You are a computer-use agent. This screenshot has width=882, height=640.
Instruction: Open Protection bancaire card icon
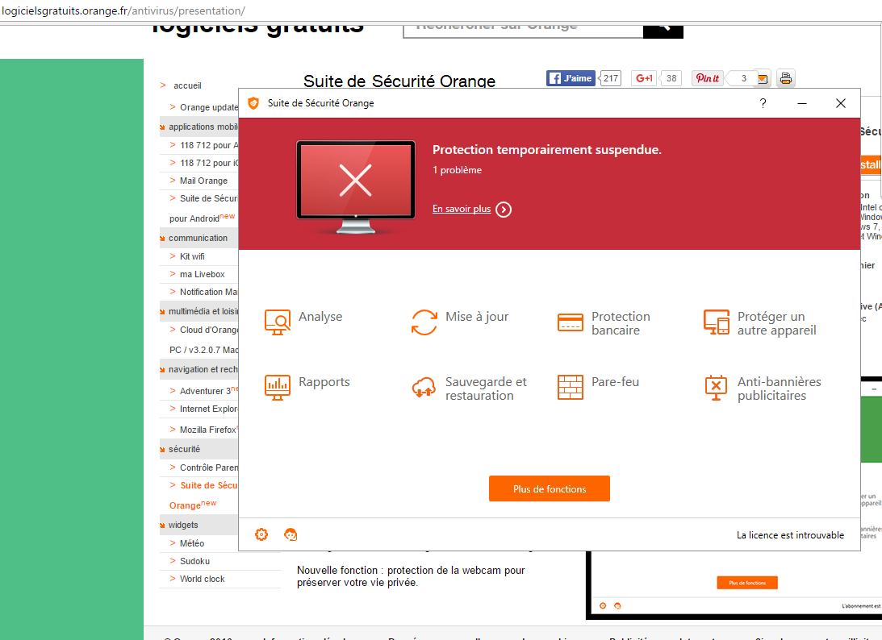tap(571, 322)
